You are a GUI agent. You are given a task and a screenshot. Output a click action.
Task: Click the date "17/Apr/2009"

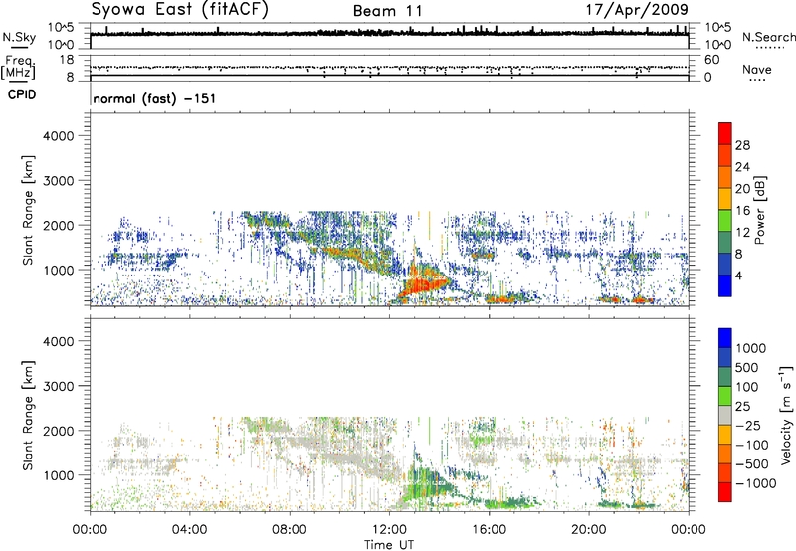point(637,10)
